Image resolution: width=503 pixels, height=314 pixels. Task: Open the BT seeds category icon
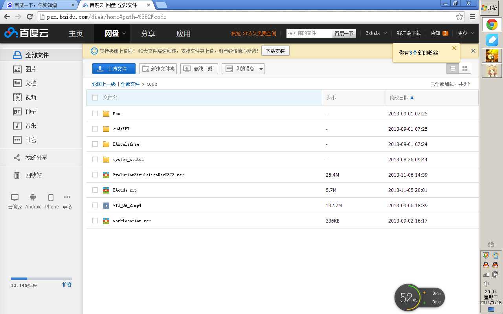17,111
